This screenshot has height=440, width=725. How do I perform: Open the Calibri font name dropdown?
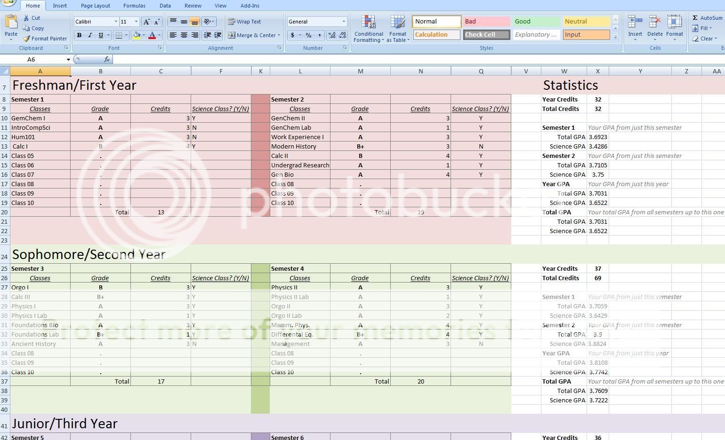coord(116,22)
